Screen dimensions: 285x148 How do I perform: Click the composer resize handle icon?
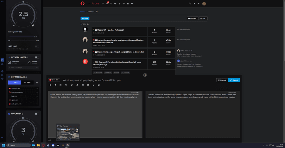coord(145,75)
